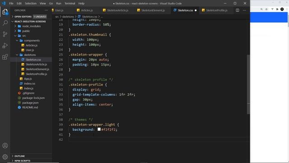Image resolution: width=289 pixels, height=163 pixels.
Task: Open .gitignore in the file tree
Action: (x=31, y=93)
